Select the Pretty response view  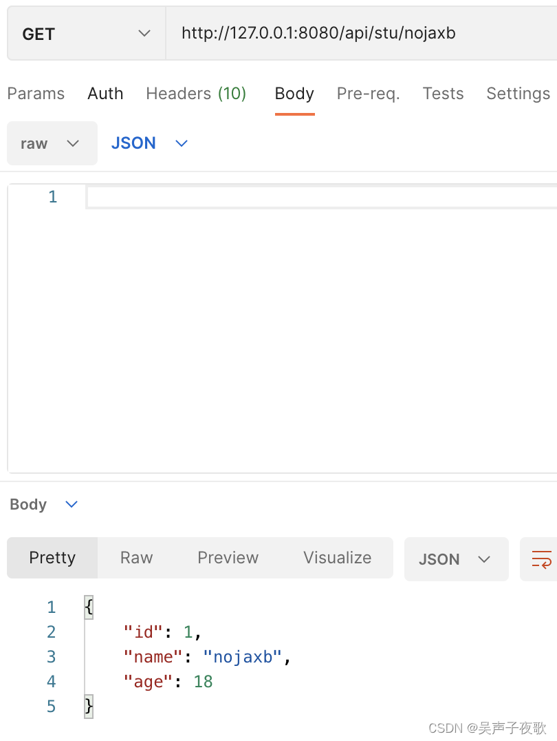point(52,558)
